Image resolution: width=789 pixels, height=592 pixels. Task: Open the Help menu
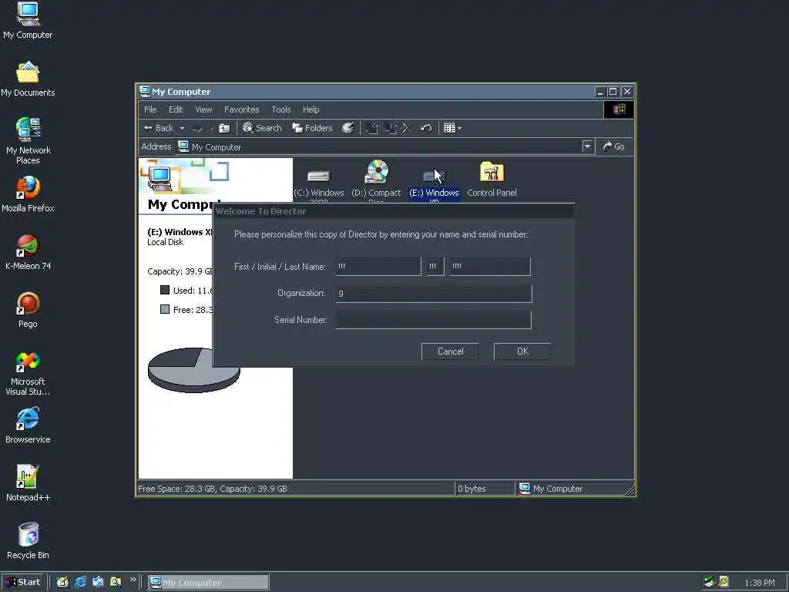pyautogui.click(x=311, y=109)
